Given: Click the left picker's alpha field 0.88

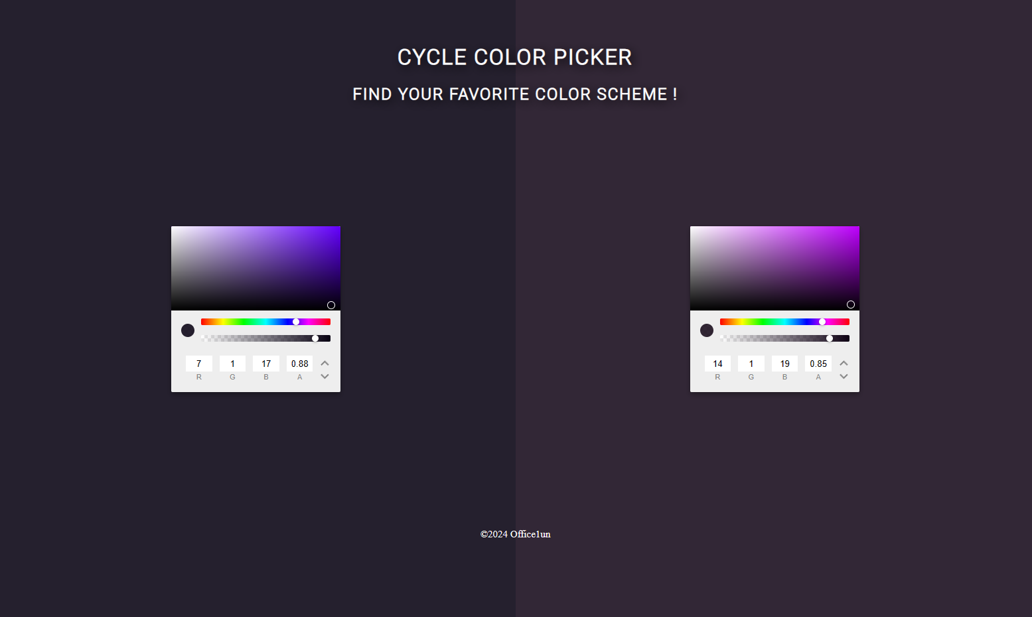Looking at the screenshot, I should point(300,364).
